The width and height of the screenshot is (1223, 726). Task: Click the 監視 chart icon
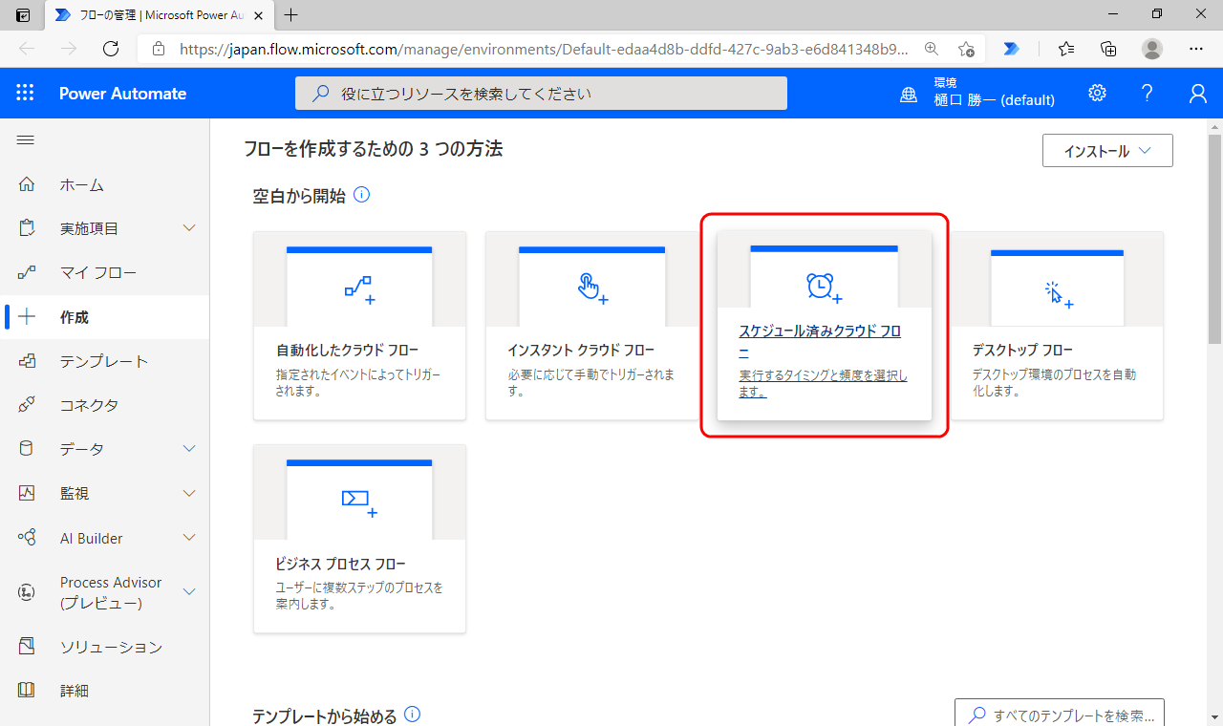pos(27,493)
